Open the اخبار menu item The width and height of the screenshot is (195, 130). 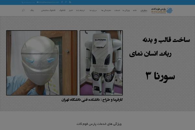[71, 10]
